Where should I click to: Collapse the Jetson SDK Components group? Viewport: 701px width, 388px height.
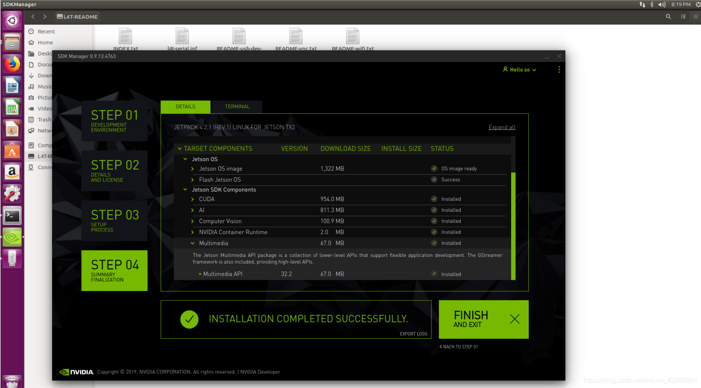pyautogui.click(x=185, y=190)
